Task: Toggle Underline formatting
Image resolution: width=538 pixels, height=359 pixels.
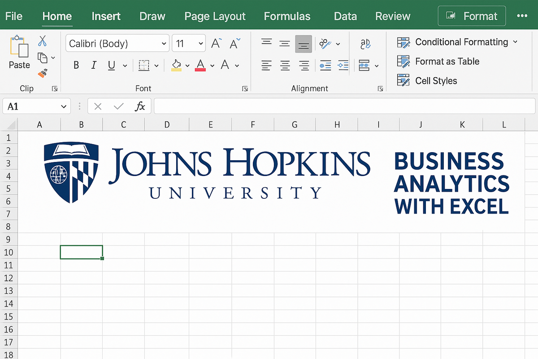Action: coord(112,66)
